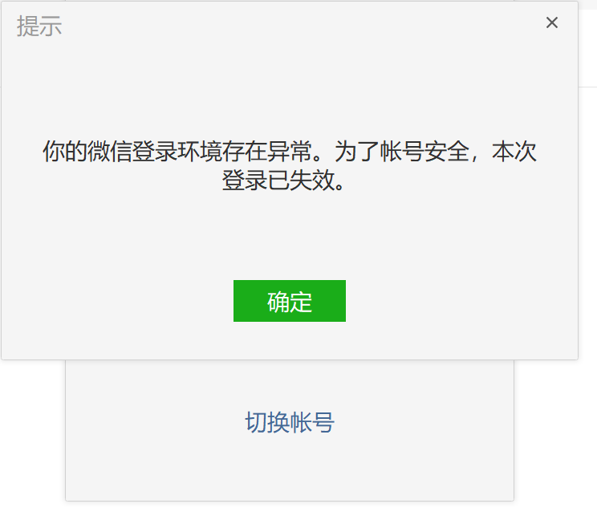Viewport: 597px width, 524px height.
Task: Click the 登录环境 words in the warning
Action: pyautogui.click(x=177, y=151)
